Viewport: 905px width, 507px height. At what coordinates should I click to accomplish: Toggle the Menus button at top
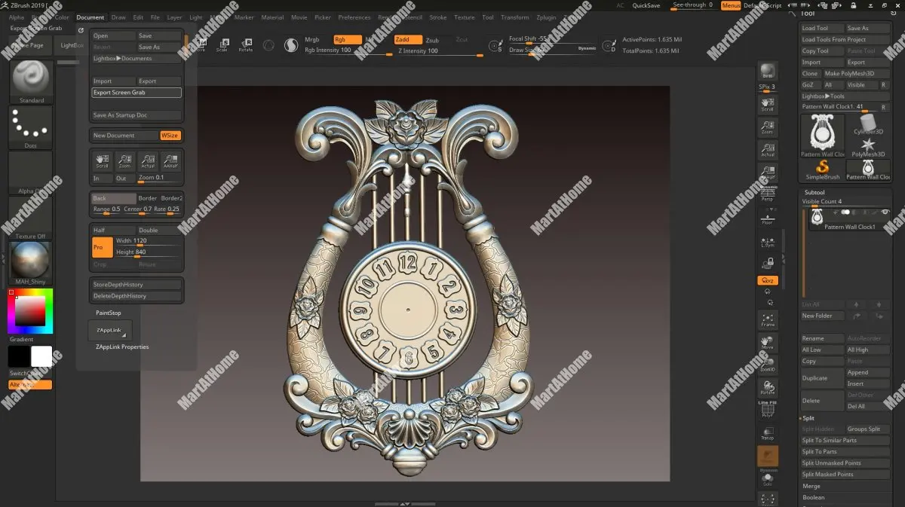731,5
